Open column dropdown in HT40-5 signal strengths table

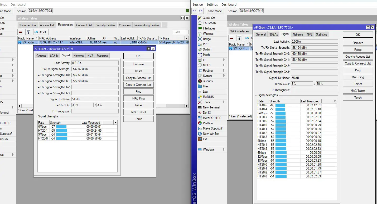[335, 101]
